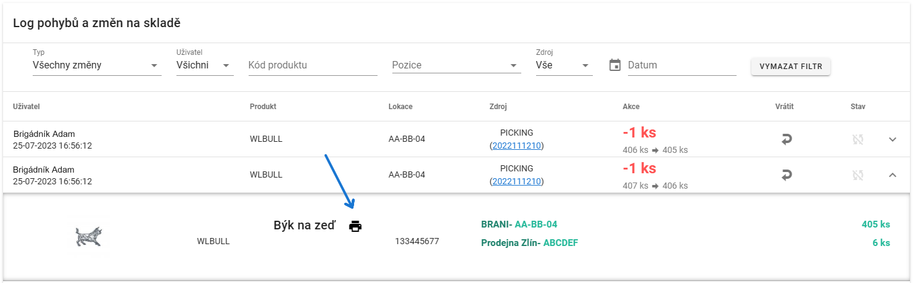Open the Uživatel dropdown showing Všichni

click(x=205, y=65)
